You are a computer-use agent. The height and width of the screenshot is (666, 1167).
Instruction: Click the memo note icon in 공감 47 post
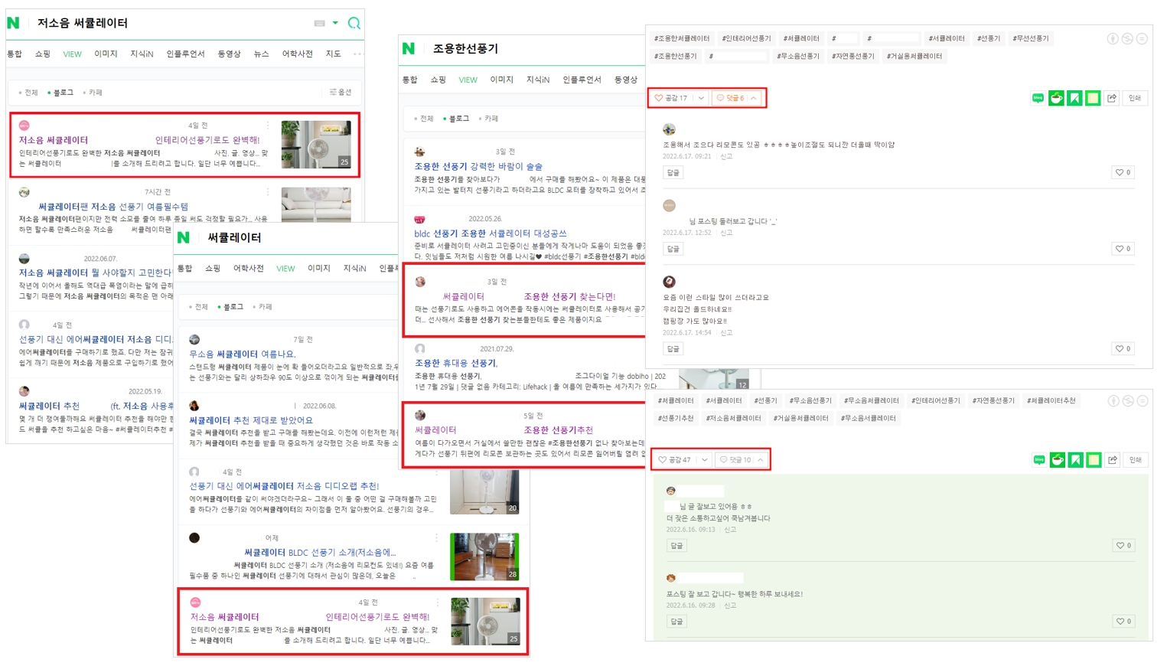pos(1094,460)
